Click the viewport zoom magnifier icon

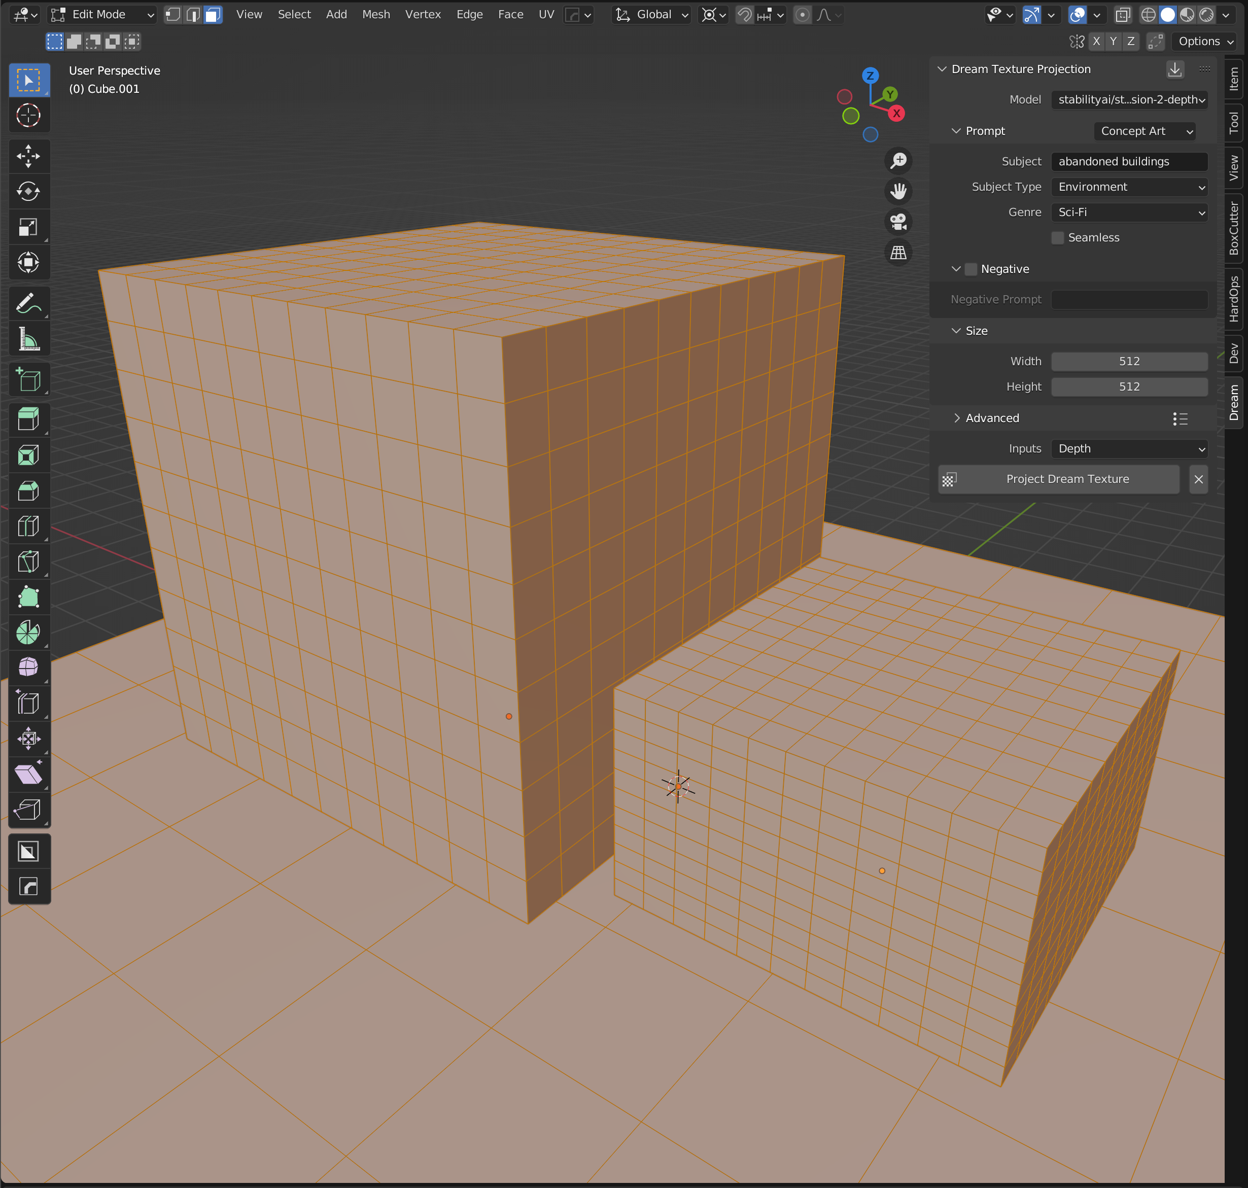coord(898,161)
